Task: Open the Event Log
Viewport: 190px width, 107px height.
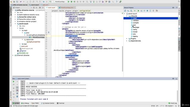Action: click(x=173, y=103)
